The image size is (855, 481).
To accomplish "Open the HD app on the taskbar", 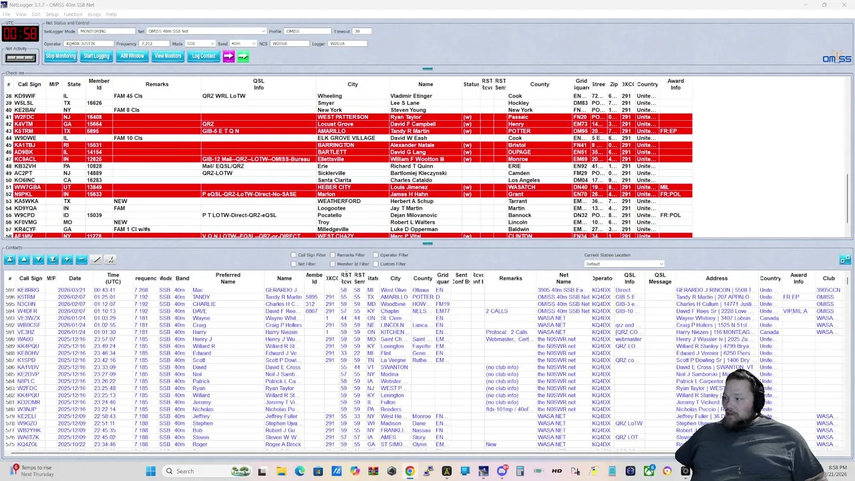I will tap(556, 471).
